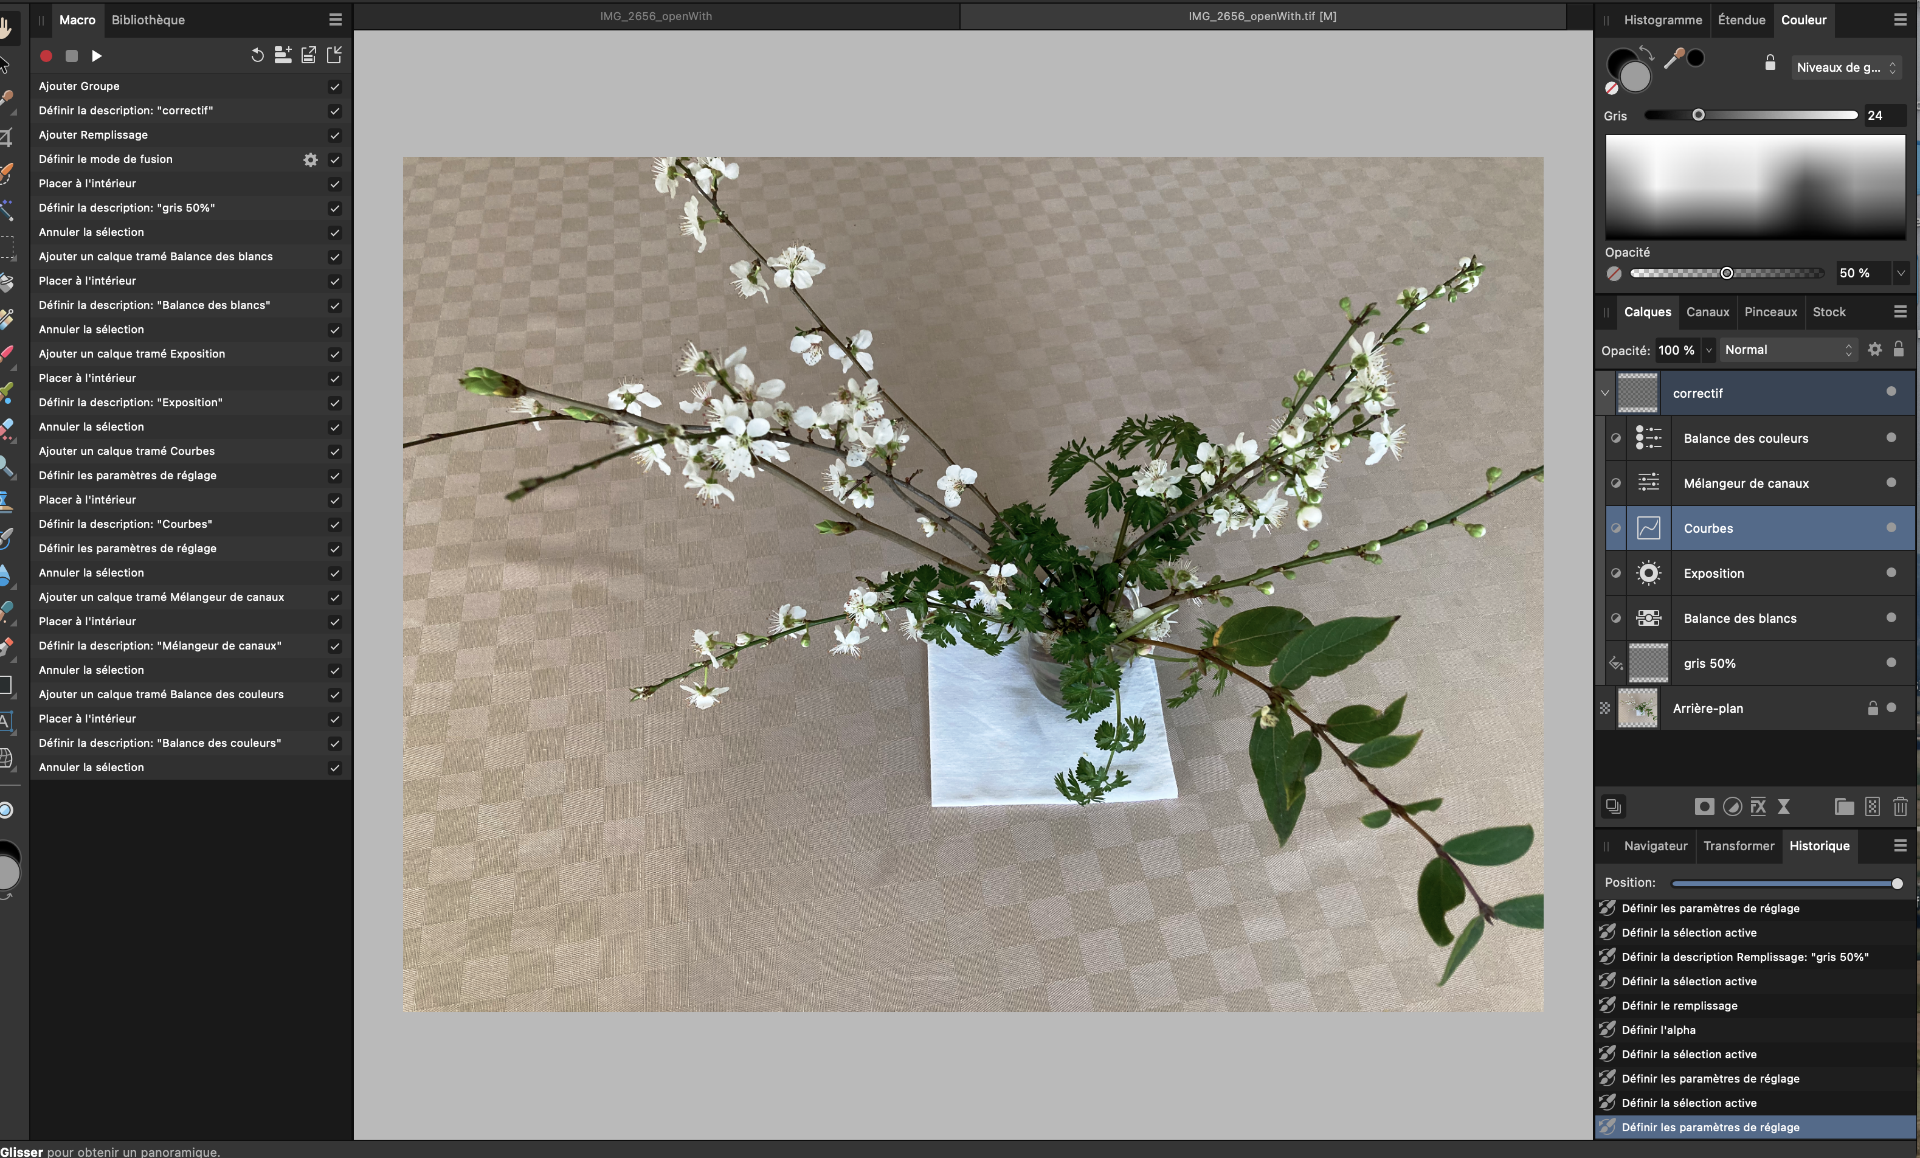Start macro recording with the red button
Viewport: 1920px width, 1158px height.
pos(46,56)
